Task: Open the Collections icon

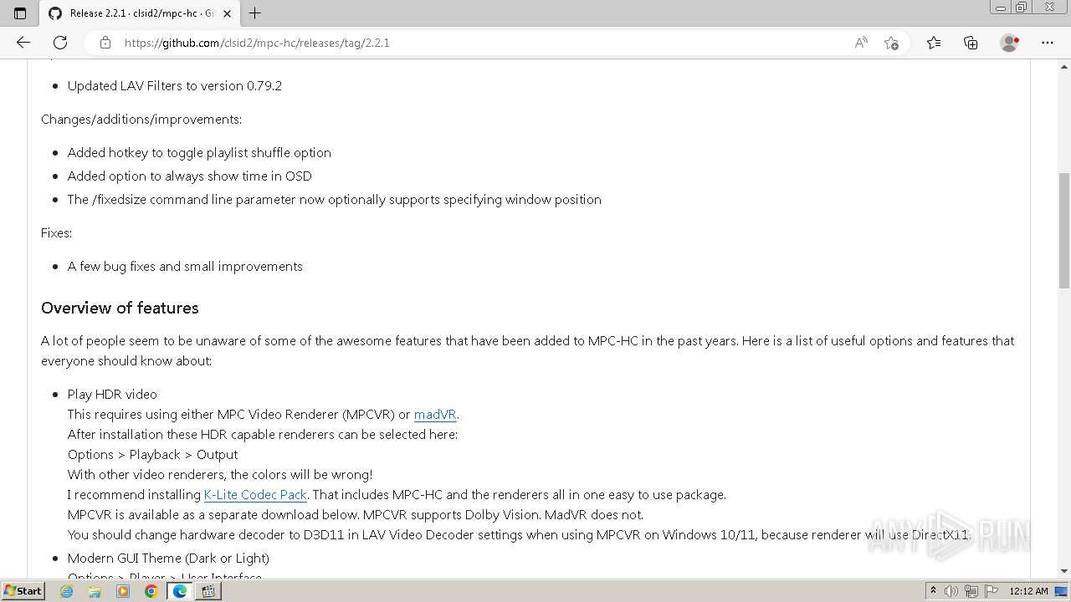Action: pos(971,43)
